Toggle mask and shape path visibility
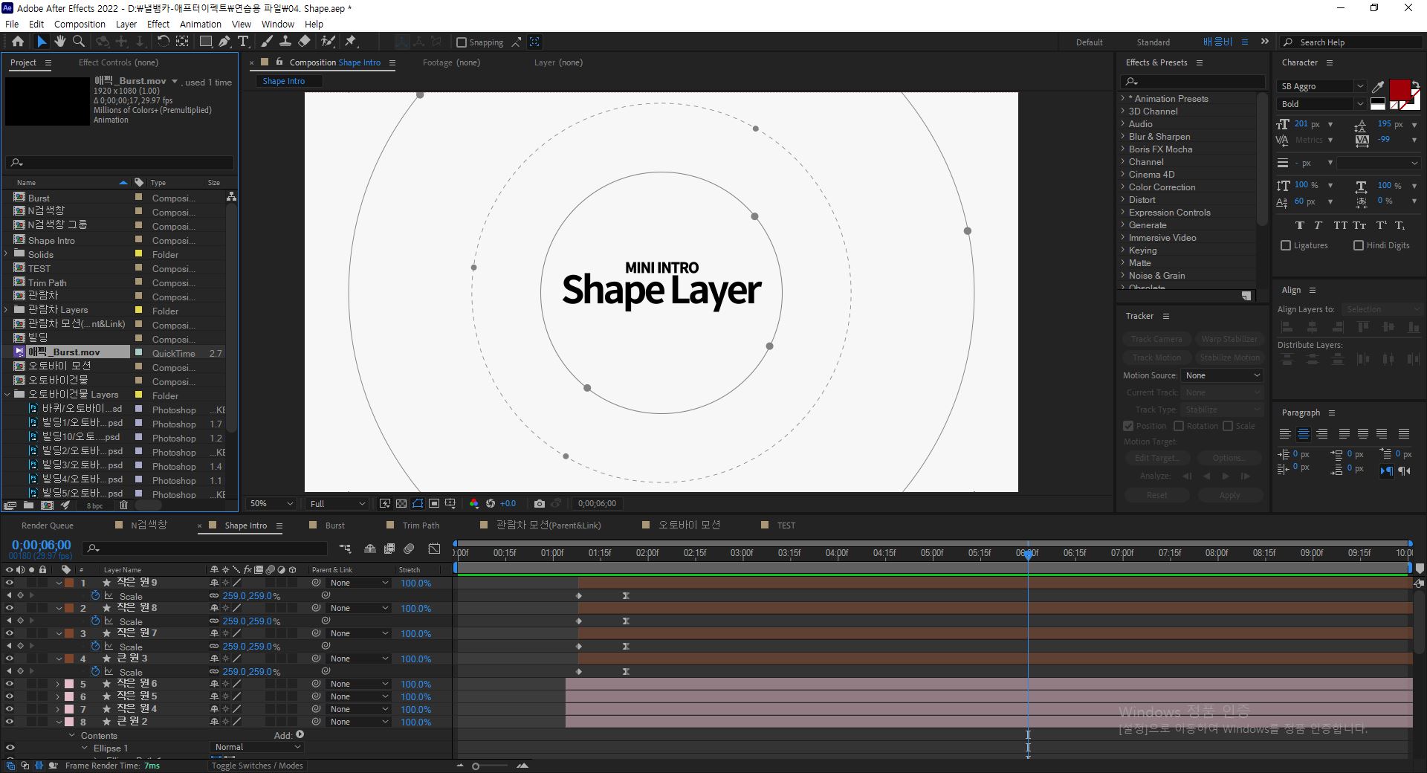The width and height of the screenshot is (1427, 773). pyautogui.click(x=418, y=503)
